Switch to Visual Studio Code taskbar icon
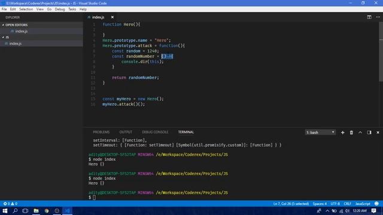This screenshot has height=215, width=383. coord(67,211)
